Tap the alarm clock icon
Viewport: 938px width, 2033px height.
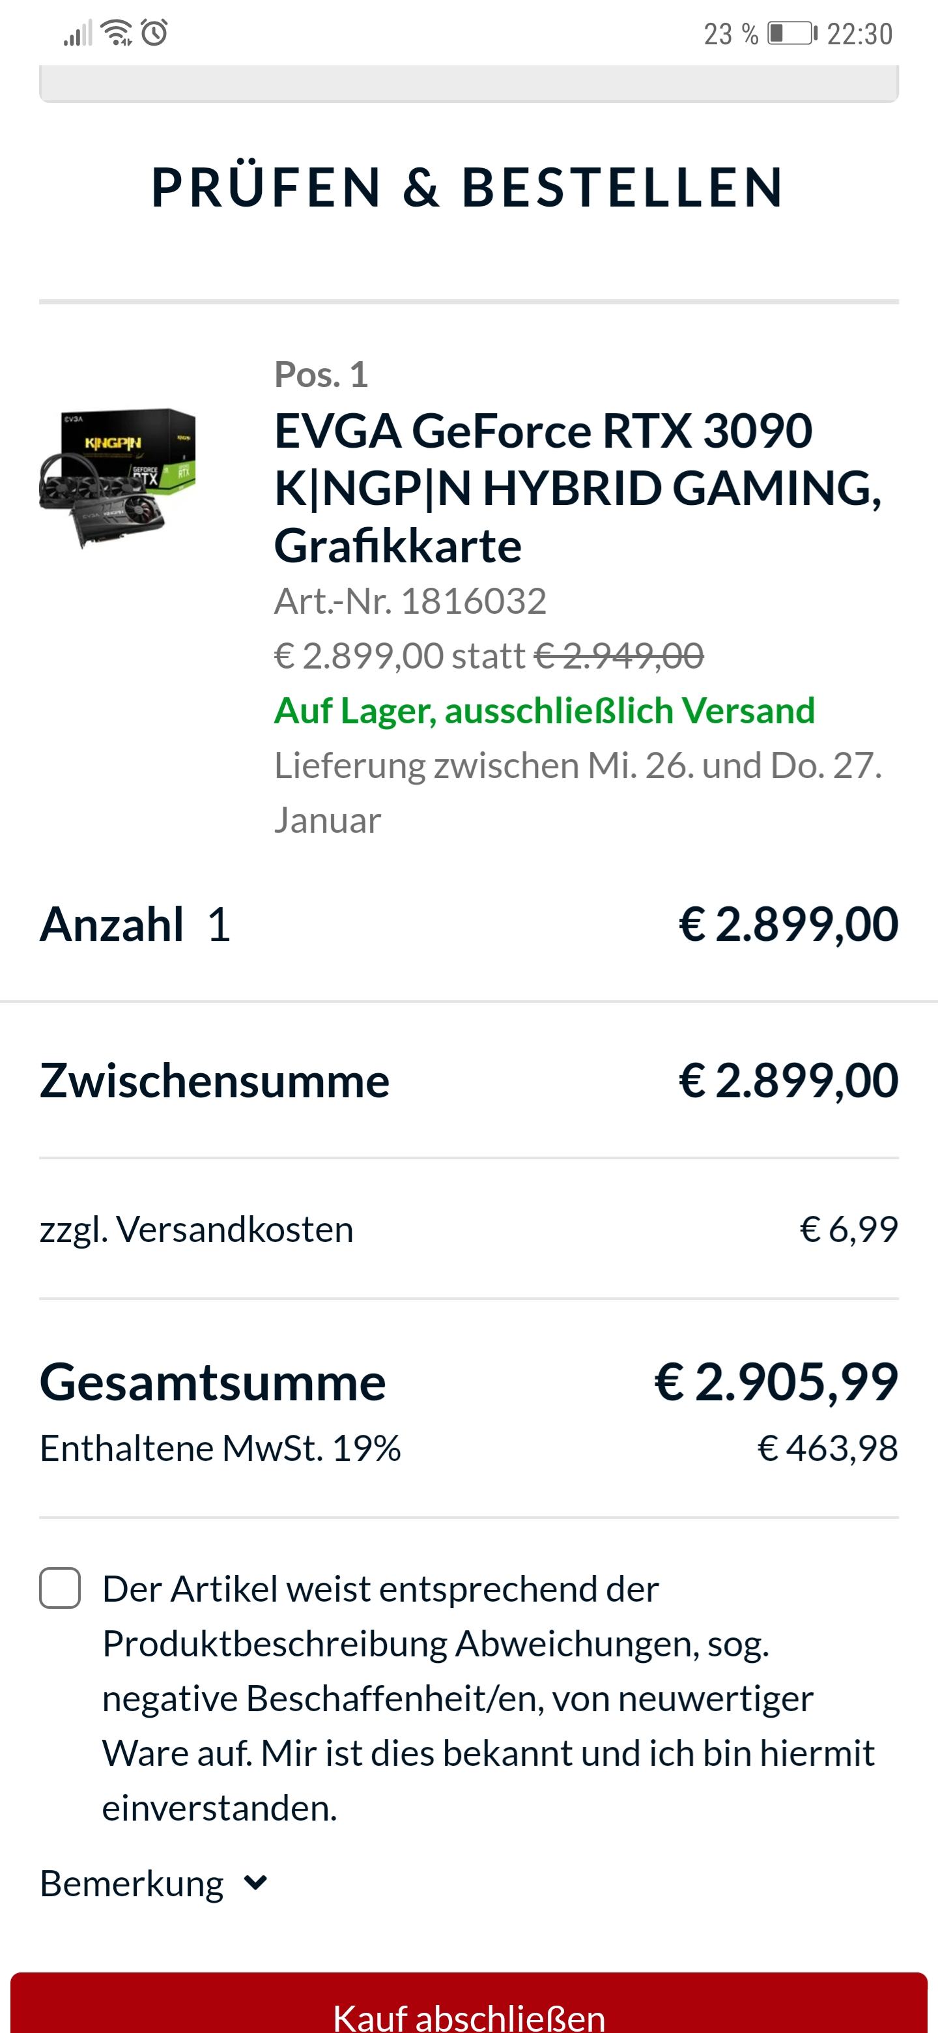154,33
